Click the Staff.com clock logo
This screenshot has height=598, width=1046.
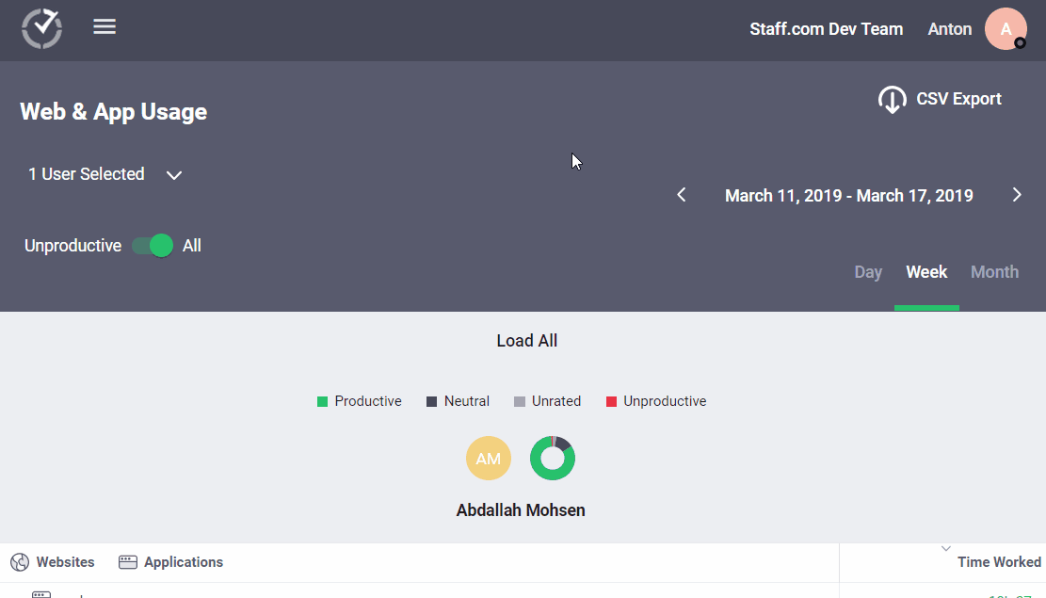41,28
